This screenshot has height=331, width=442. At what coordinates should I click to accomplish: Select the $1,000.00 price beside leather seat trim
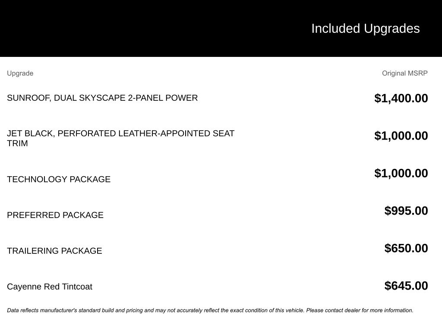401,136
